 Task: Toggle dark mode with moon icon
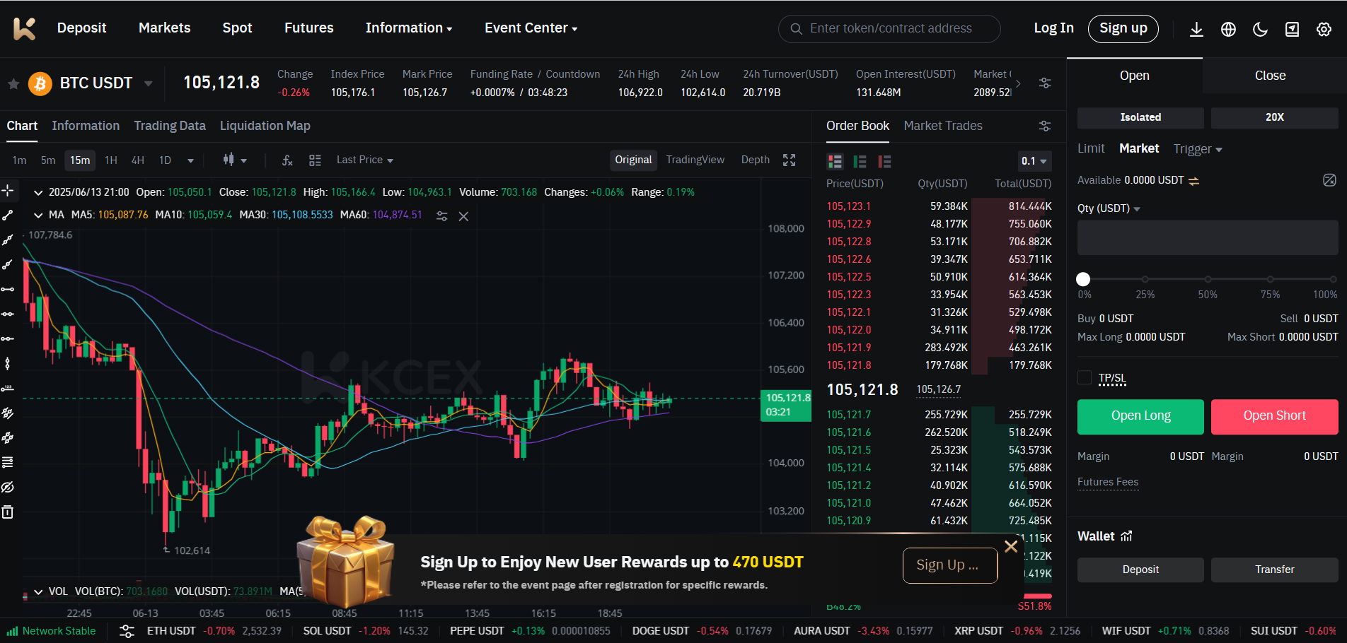tap(1260, 29)
